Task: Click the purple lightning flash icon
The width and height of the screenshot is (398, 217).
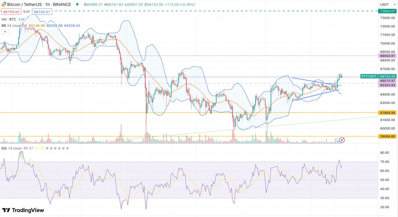Action: [x=342, y=140]
